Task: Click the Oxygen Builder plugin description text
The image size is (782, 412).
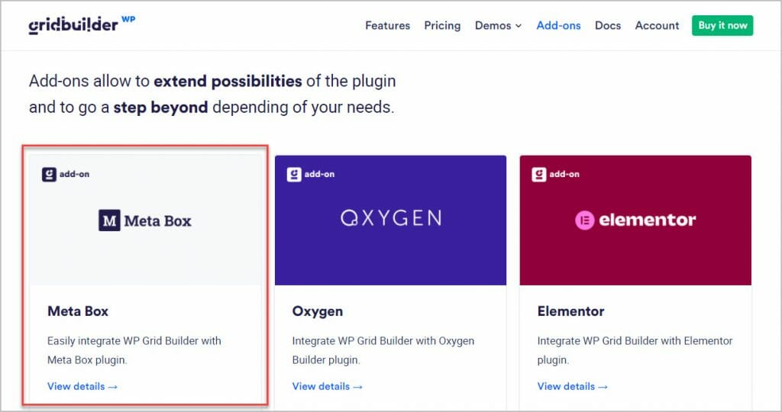Action: 383,350
